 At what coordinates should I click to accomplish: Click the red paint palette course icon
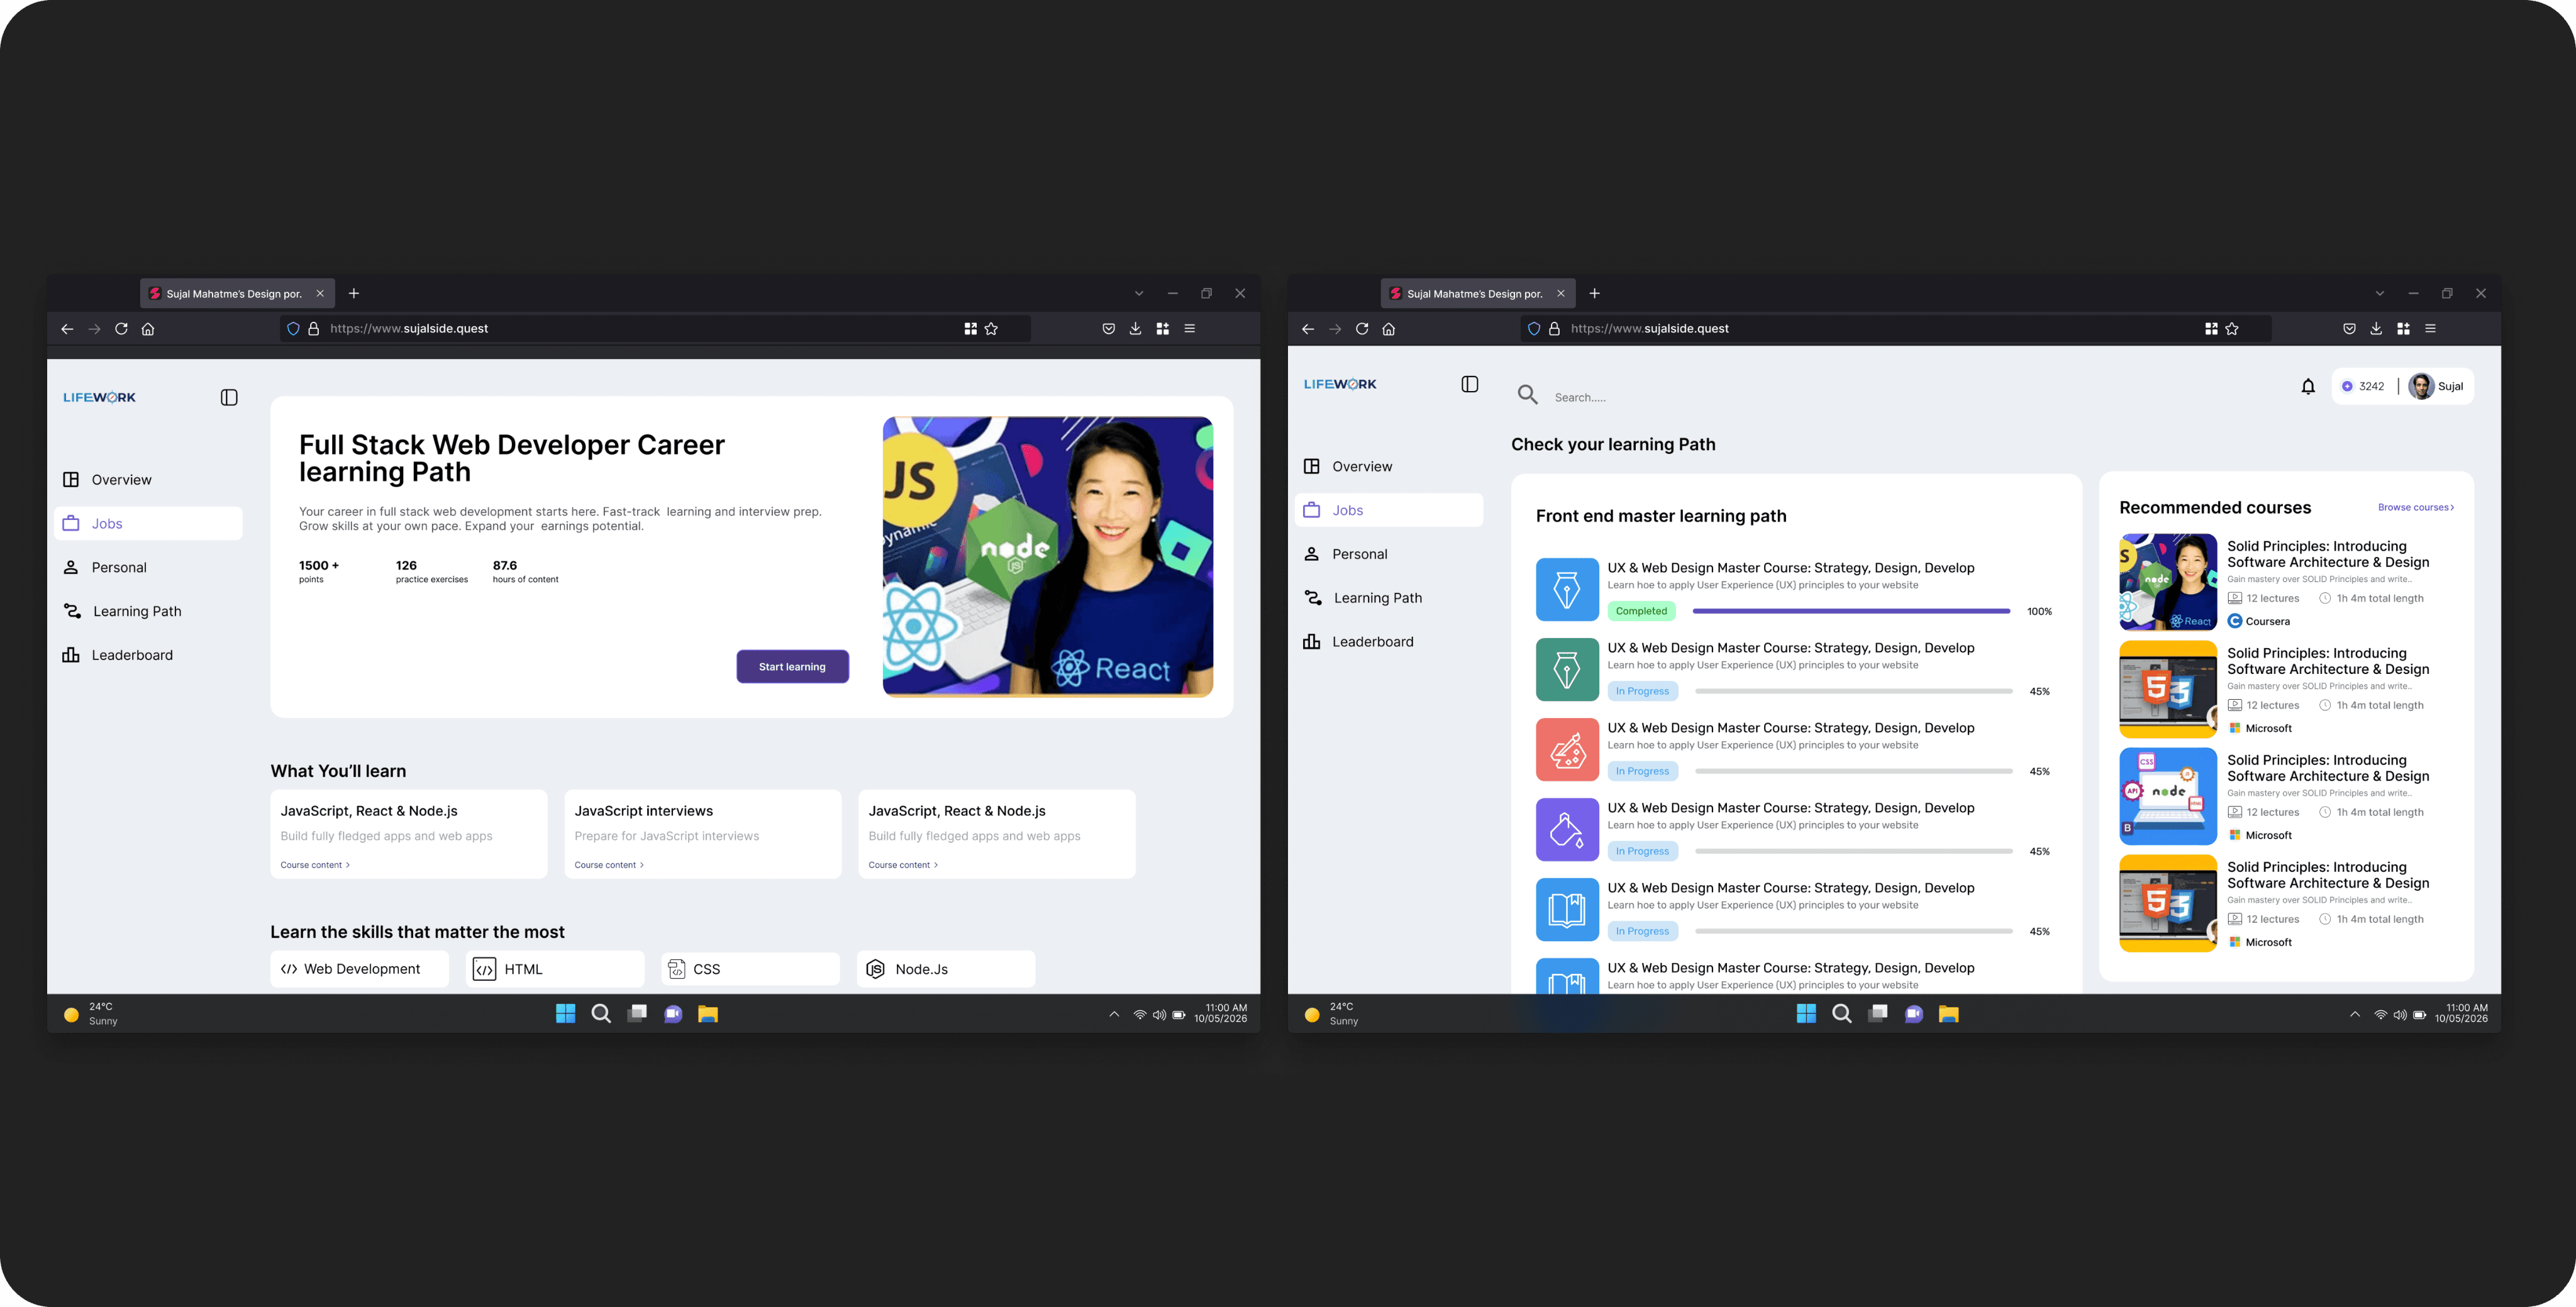(x=1566, y=750)
